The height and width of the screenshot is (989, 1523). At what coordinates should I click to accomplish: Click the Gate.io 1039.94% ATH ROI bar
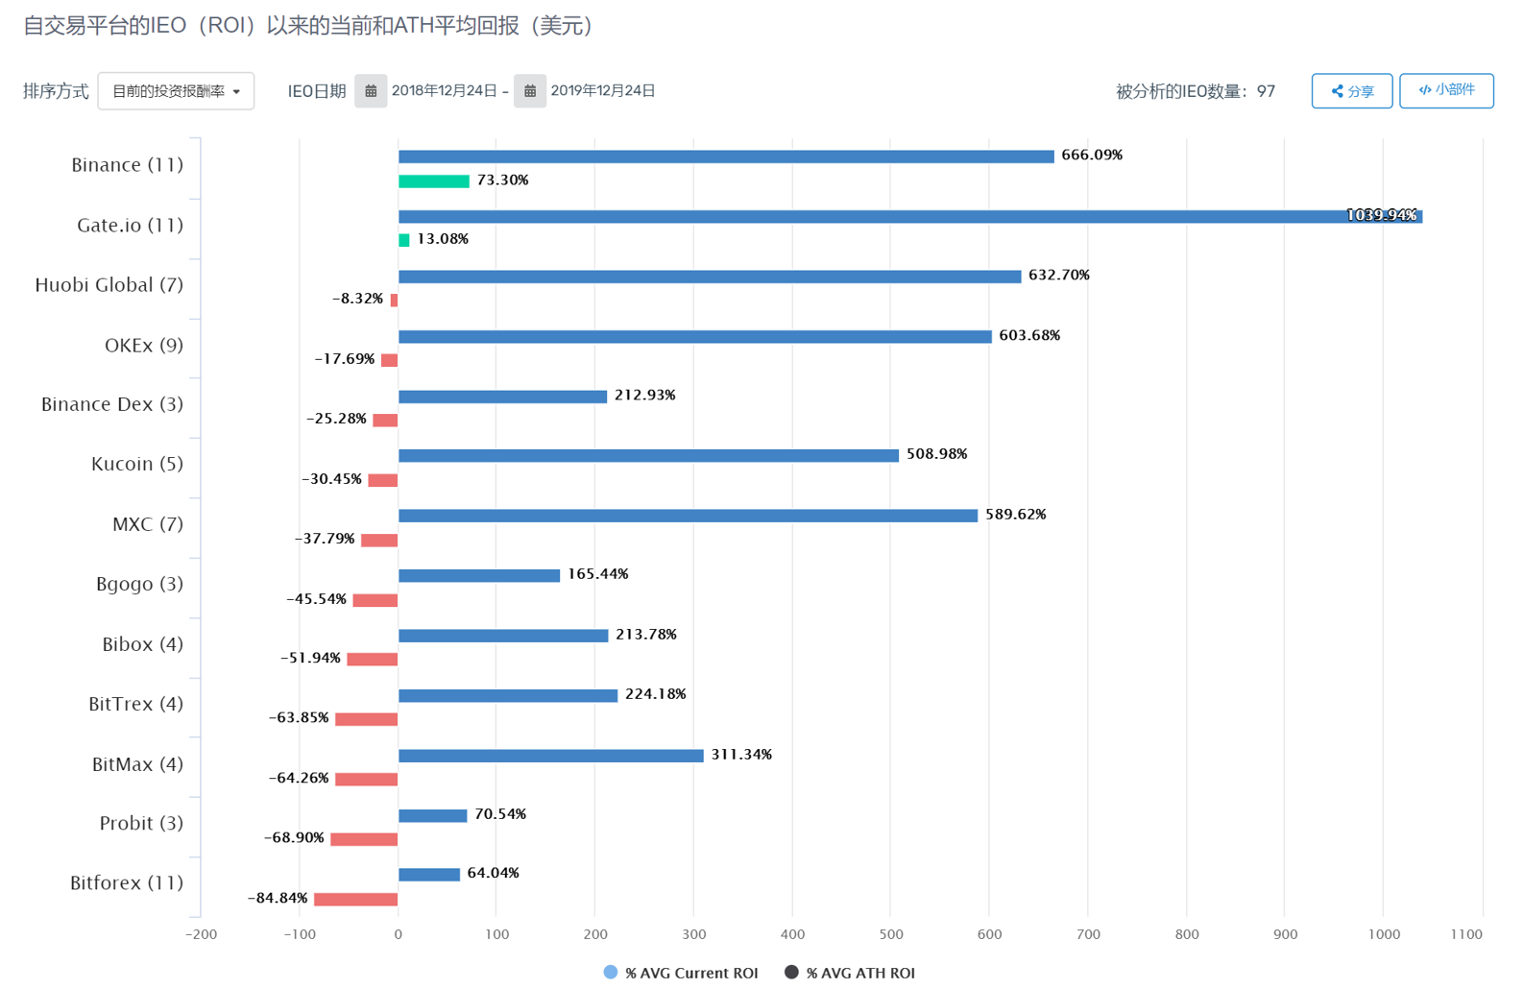[x=910, y=217]
